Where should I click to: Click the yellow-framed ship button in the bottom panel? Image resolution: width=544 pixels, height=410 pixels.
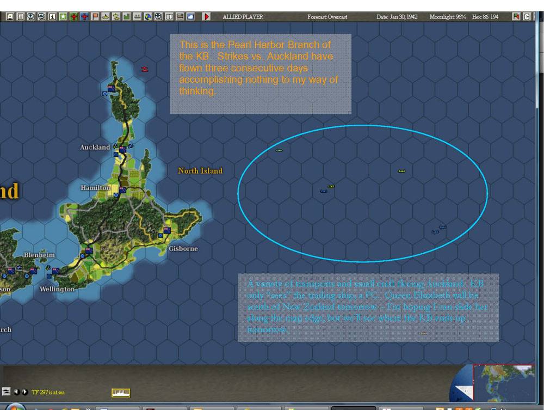coord(121,393)
